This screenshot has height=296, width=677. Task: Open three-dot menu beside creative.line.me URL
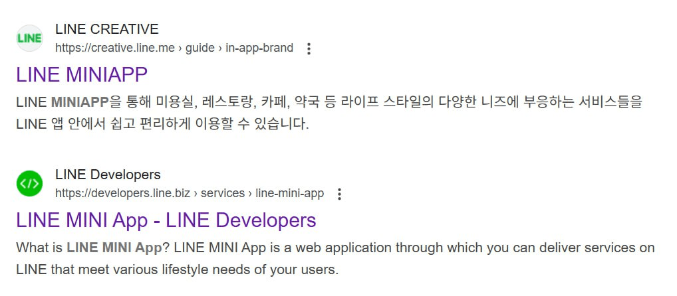(309, 48)
